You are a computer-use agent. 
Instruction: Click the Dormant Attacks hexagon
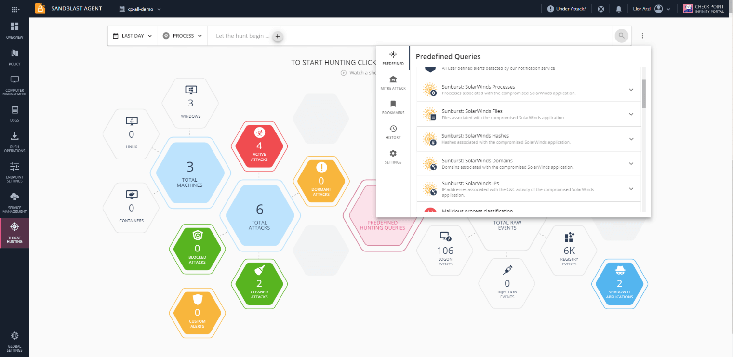click(321, 181)
